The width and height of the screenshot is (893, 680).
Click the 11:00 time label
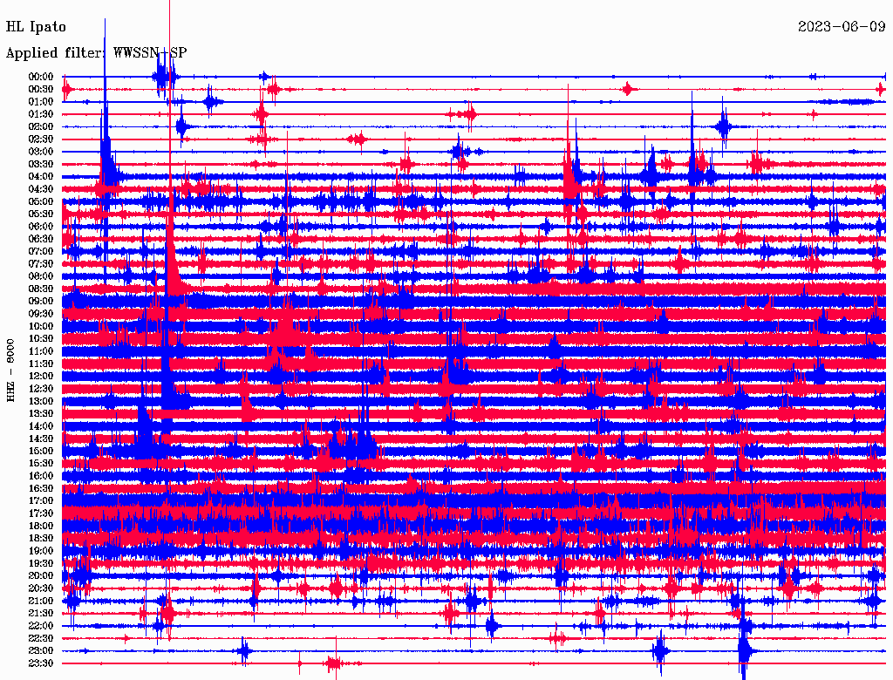pyautogui.click(x=41, y=351)
